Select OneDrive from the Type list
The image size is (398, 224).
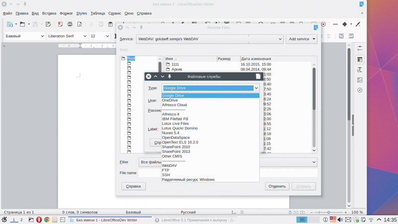pos(210,101)
